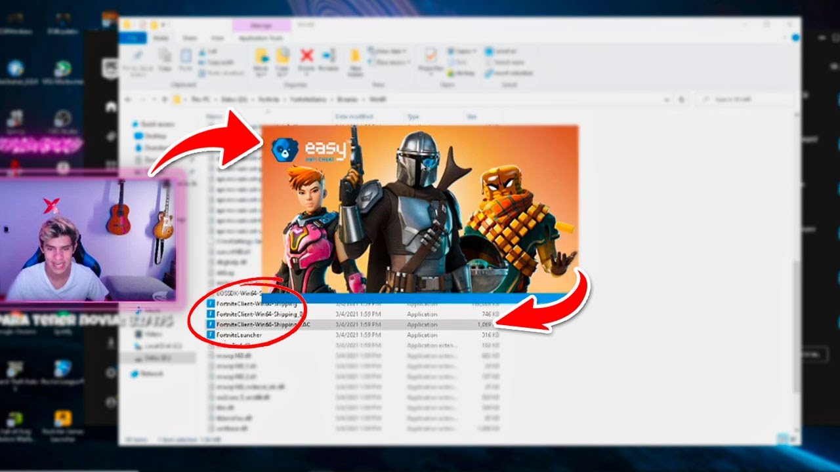840x472 pixels.
Task: Select Datos (D:) drive in sidebar
Action: 157,358
